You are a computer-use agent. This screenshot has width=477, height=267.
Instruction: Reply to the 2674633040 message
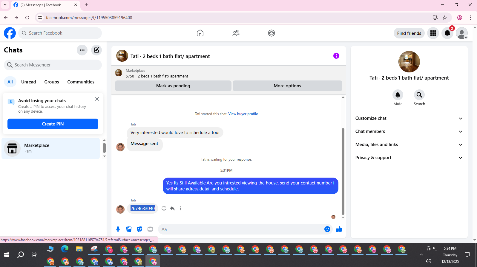(172, 208)
